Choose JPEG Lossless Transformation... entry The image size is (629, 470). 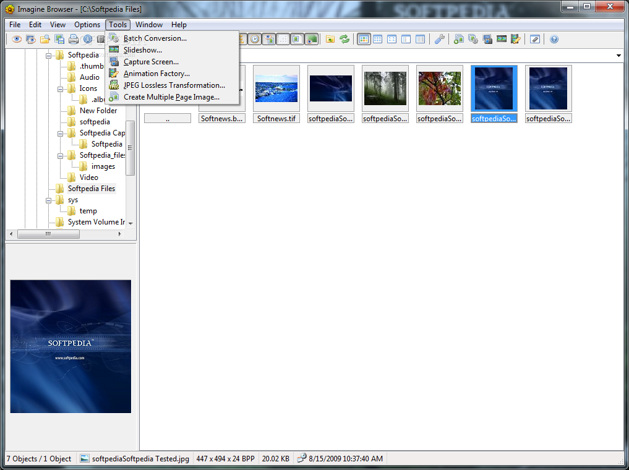pos(172,85)
